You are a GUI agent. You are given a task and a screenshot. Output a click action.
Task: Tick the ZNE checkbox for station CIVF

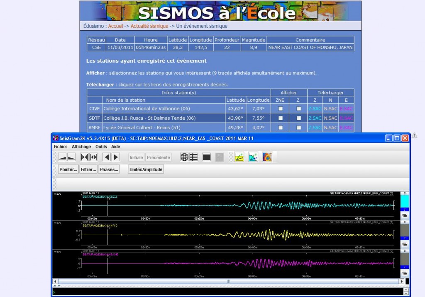[281, 109]
